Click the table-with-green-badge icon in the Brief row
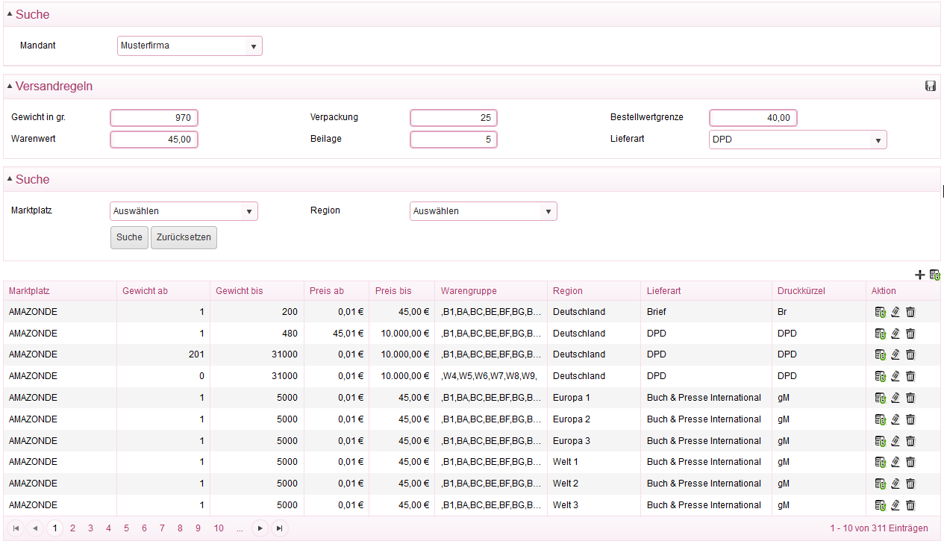 (881, 312)
